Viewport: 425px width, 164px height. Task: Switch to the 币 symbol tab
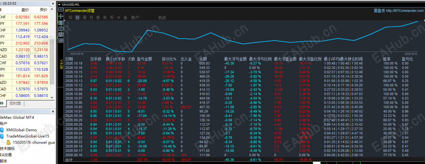coord(112,17)
